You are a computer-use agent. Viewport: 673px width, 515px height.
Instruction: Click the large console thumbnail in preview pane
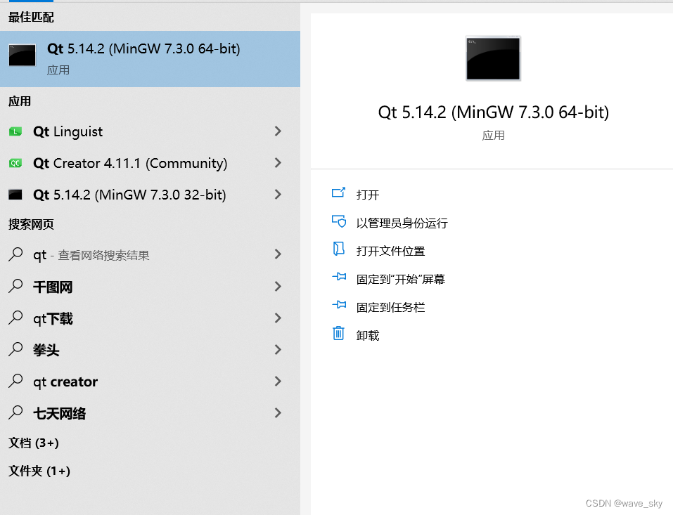[493, 59]
